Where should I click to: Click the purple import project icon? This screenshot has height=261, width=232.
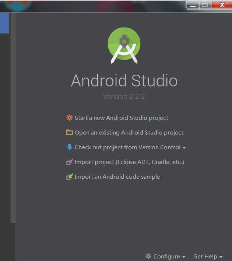click(69, 162)
